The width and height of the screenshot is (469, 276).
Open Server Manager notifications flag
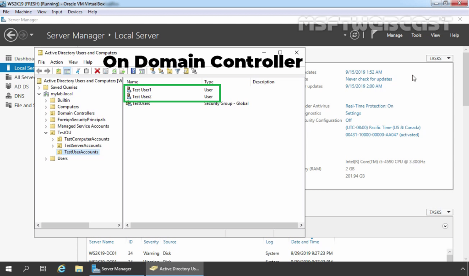(374, 35)
